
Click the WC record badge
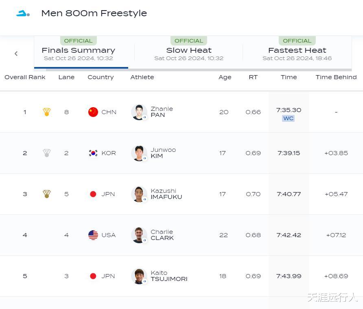coord(289,119)
